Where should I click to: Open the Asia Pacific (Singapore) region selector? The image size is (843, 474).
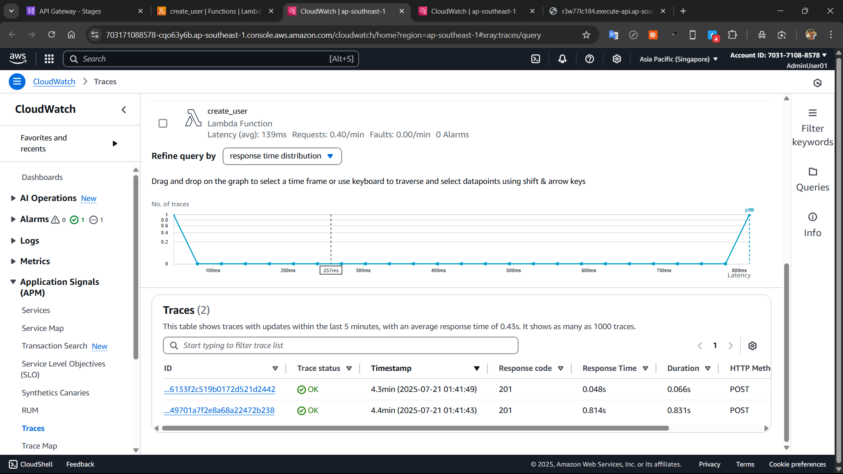click(x=678, y=59)
